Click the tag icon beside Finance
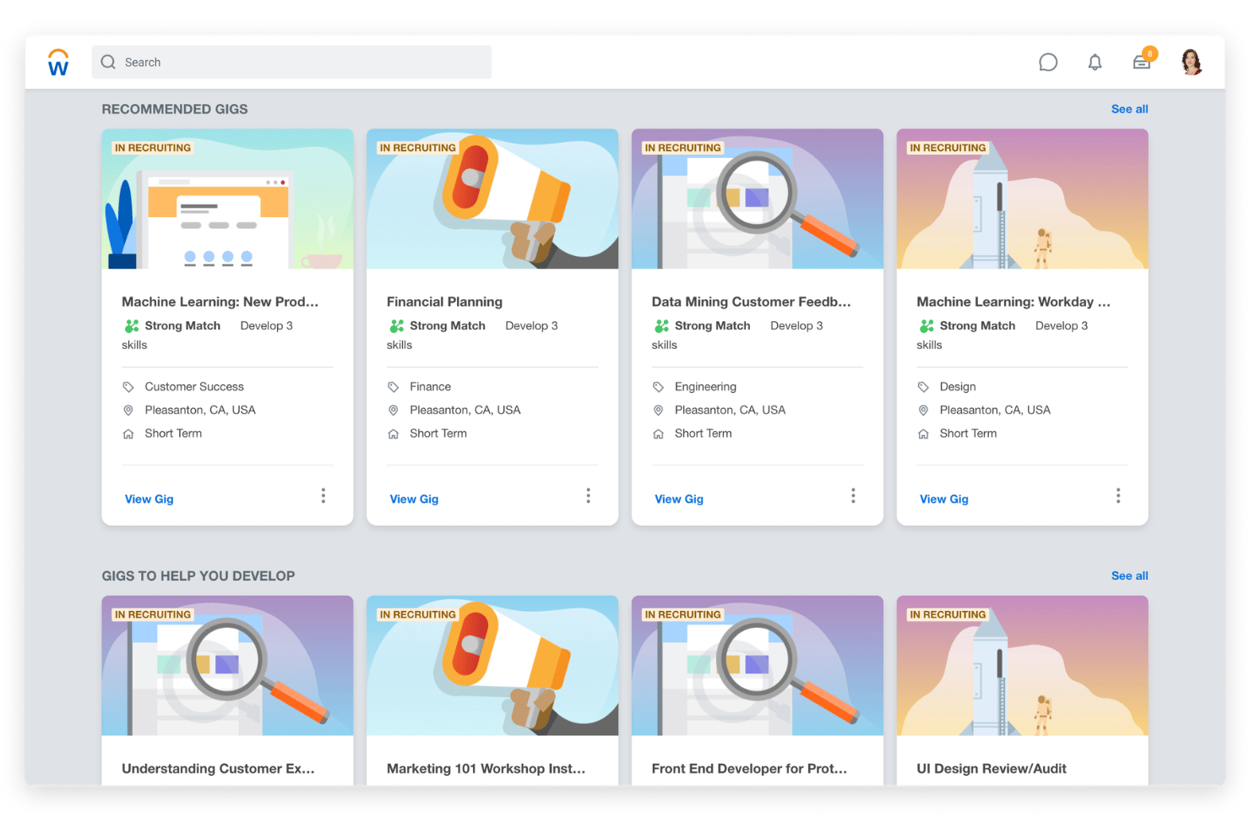Image resolution: width=1250 pixels, height=834 pixels. point(394,387)
